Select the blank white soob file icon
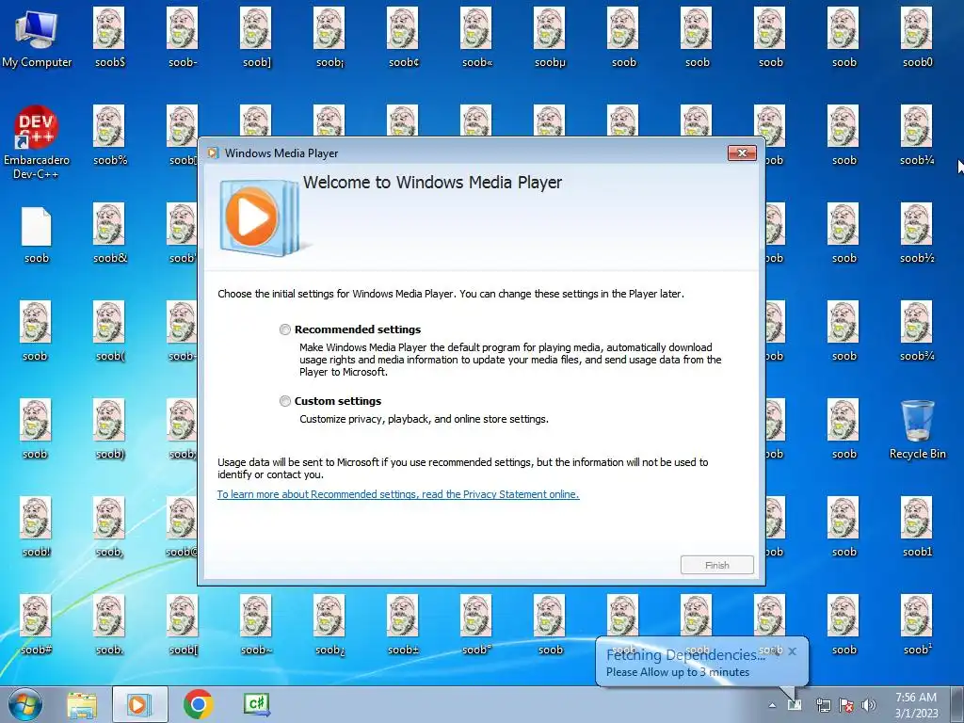The image size is (964, 723). point(37,235)
